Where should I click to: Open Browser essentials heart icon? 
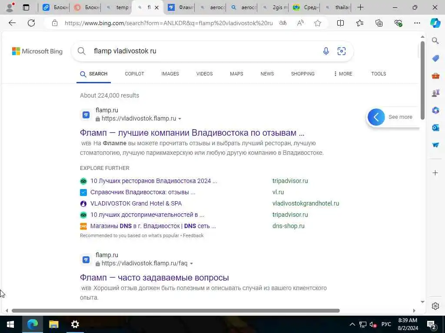pyautogui.click(x=398, y=23)
